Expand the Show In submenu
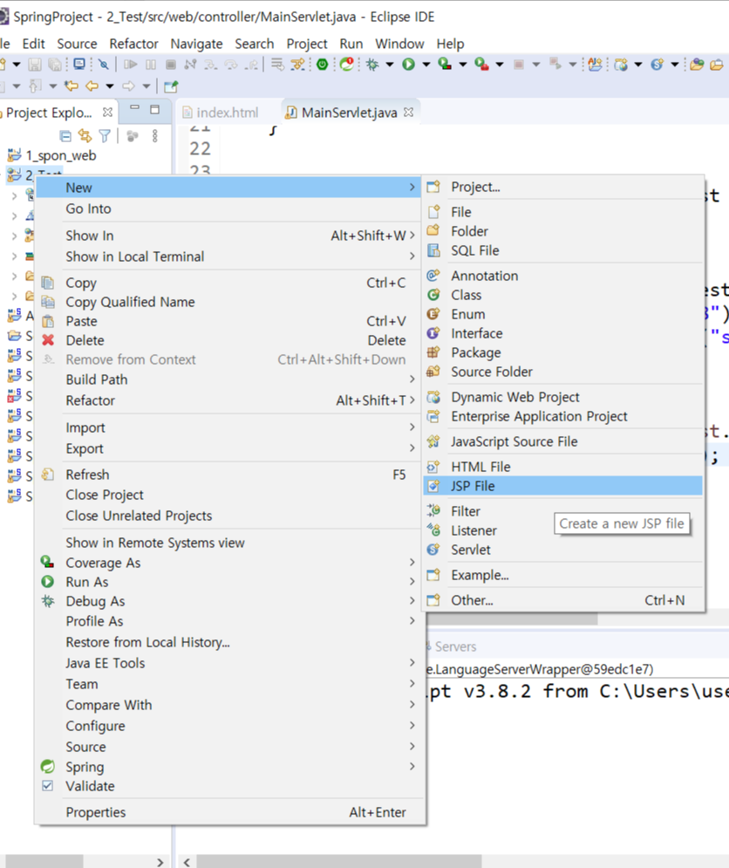The image size is (729, 868). 229,236
